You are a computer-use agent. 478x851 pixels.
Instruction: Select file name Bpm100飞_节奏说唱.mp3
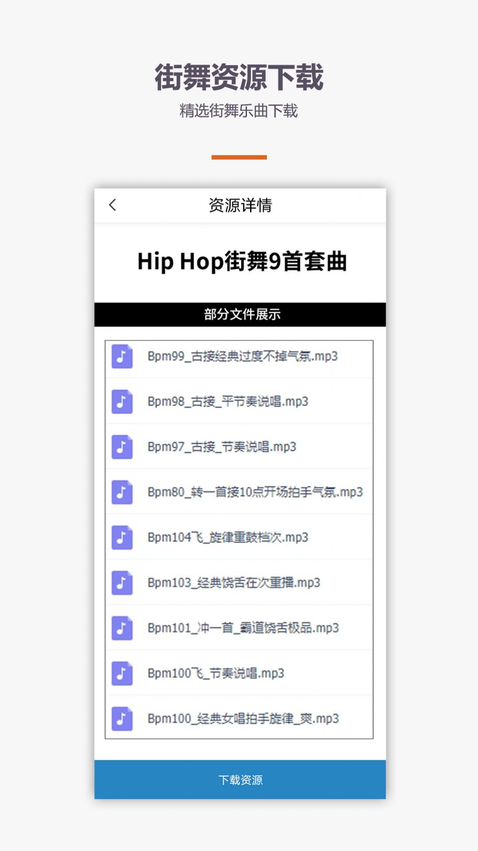coord(216,673)
